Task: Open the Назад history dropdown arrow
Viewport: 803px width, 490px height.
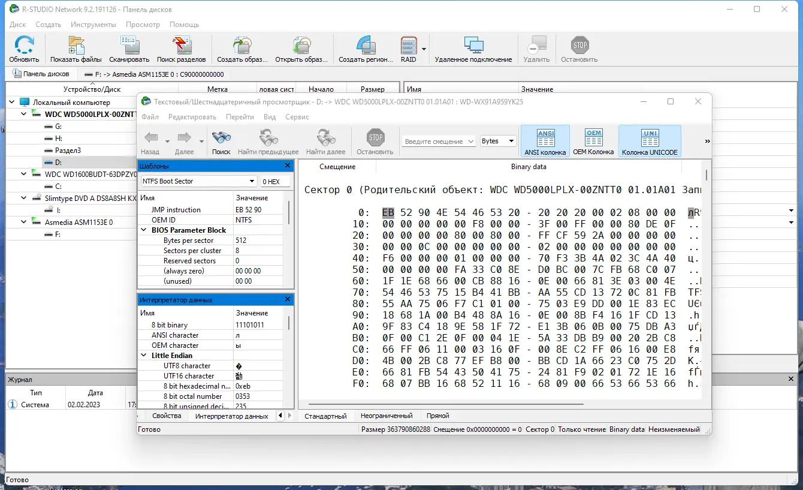Action: point(167,141)
